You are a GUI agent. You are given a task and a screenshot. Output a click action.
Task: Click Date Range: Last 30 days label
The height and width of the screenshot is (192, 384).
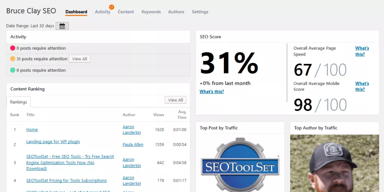[x=30, y=26]
